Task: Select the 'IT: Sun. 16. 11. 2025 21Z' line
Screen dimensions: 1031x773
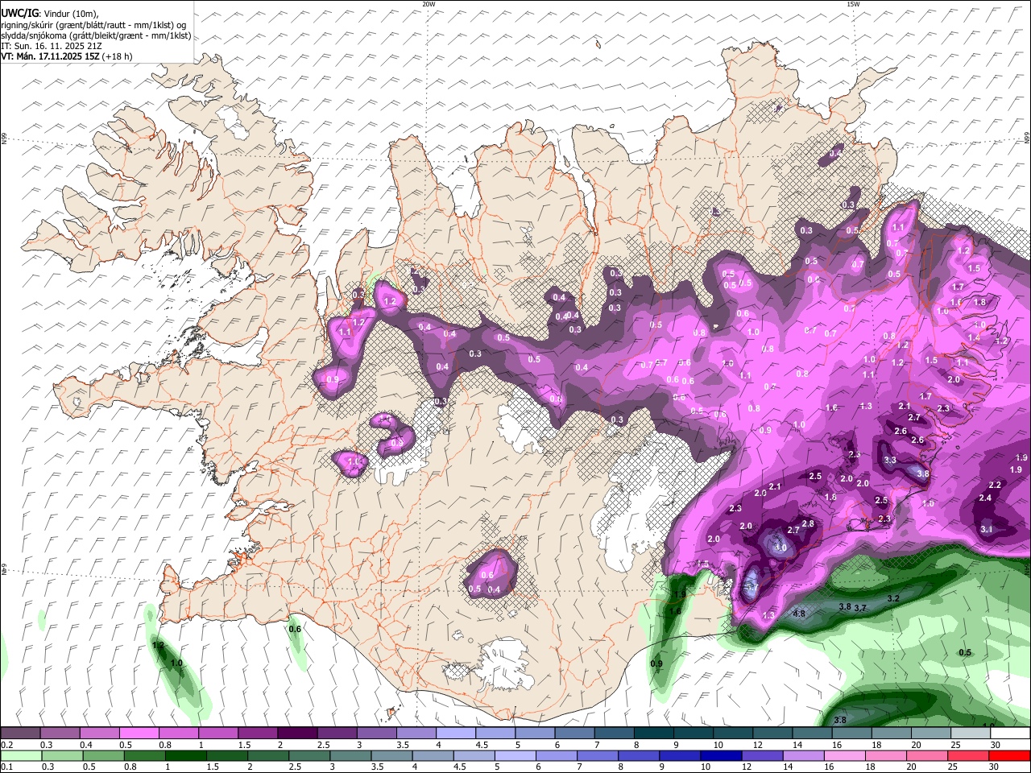Action: pos(50,46)
